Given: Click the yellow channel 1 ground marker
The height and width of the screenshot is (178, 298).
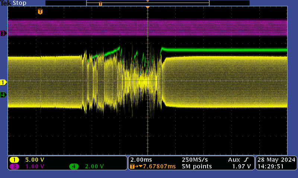Looking at the screenshot, I should [3, 82].
